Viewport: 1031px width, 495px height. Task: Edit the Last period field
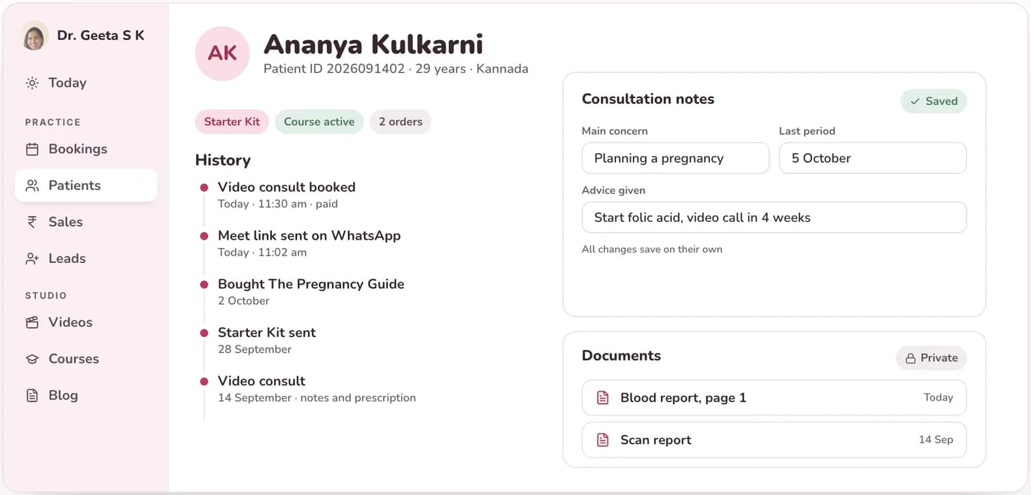pos(872,158)
